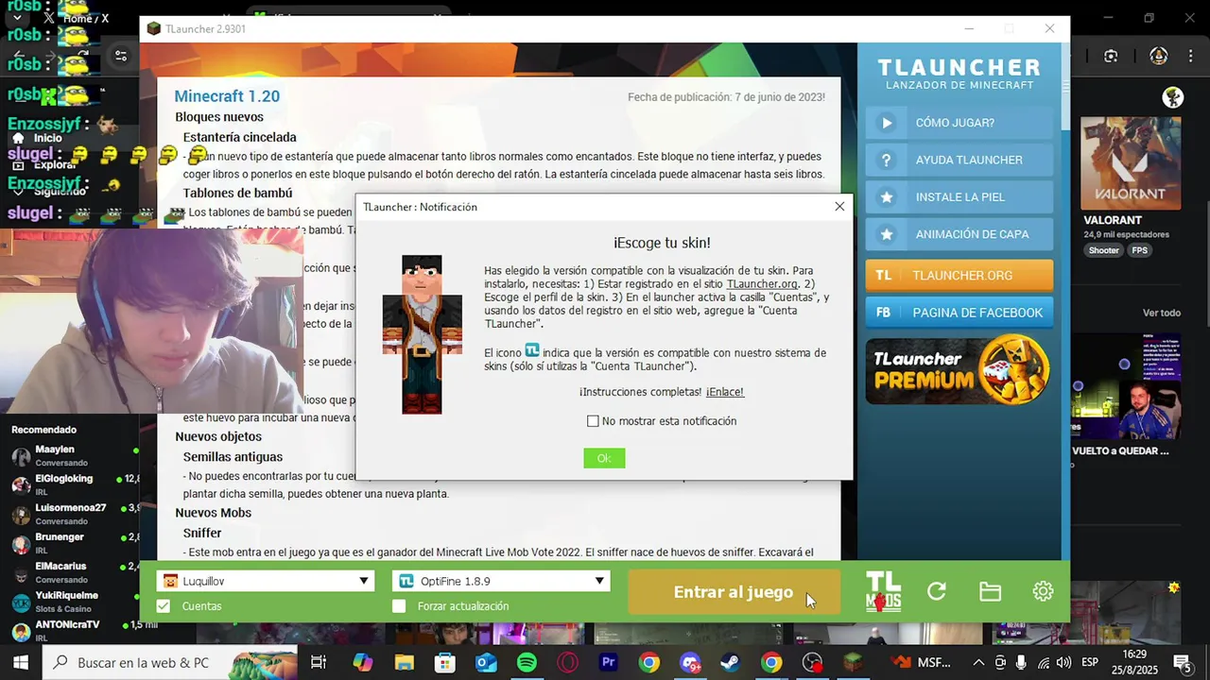Uncheck the Cuentas checkbox

point(164,606)
